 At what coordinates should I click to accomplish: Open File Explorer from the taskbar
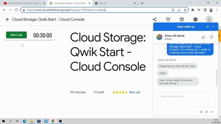coord(32,121)
